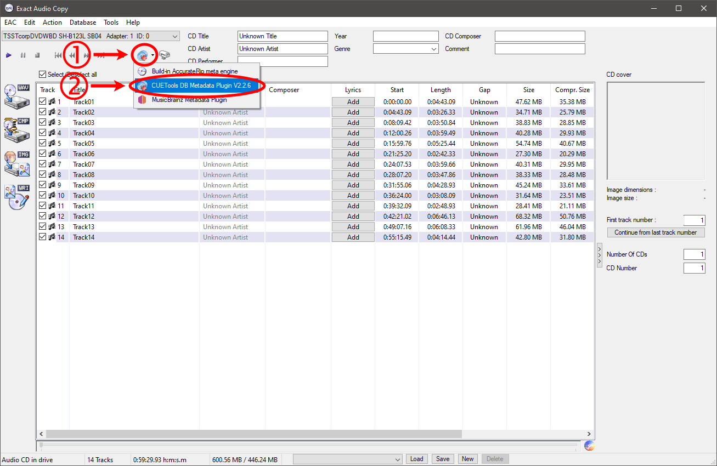Image resolution: width=717 pixels, height=466 pixels.
Task: Open the Genre dropdown
Action: 406,49
